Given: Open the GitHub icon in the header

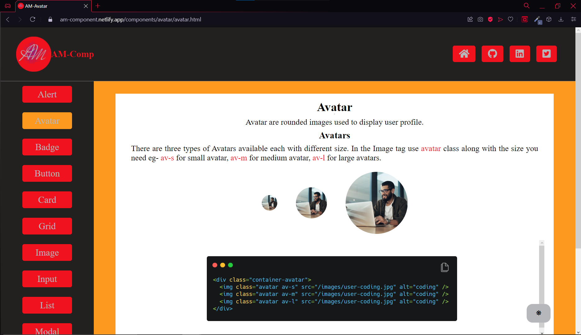Looking at the screenshot, I should (492, 54).
